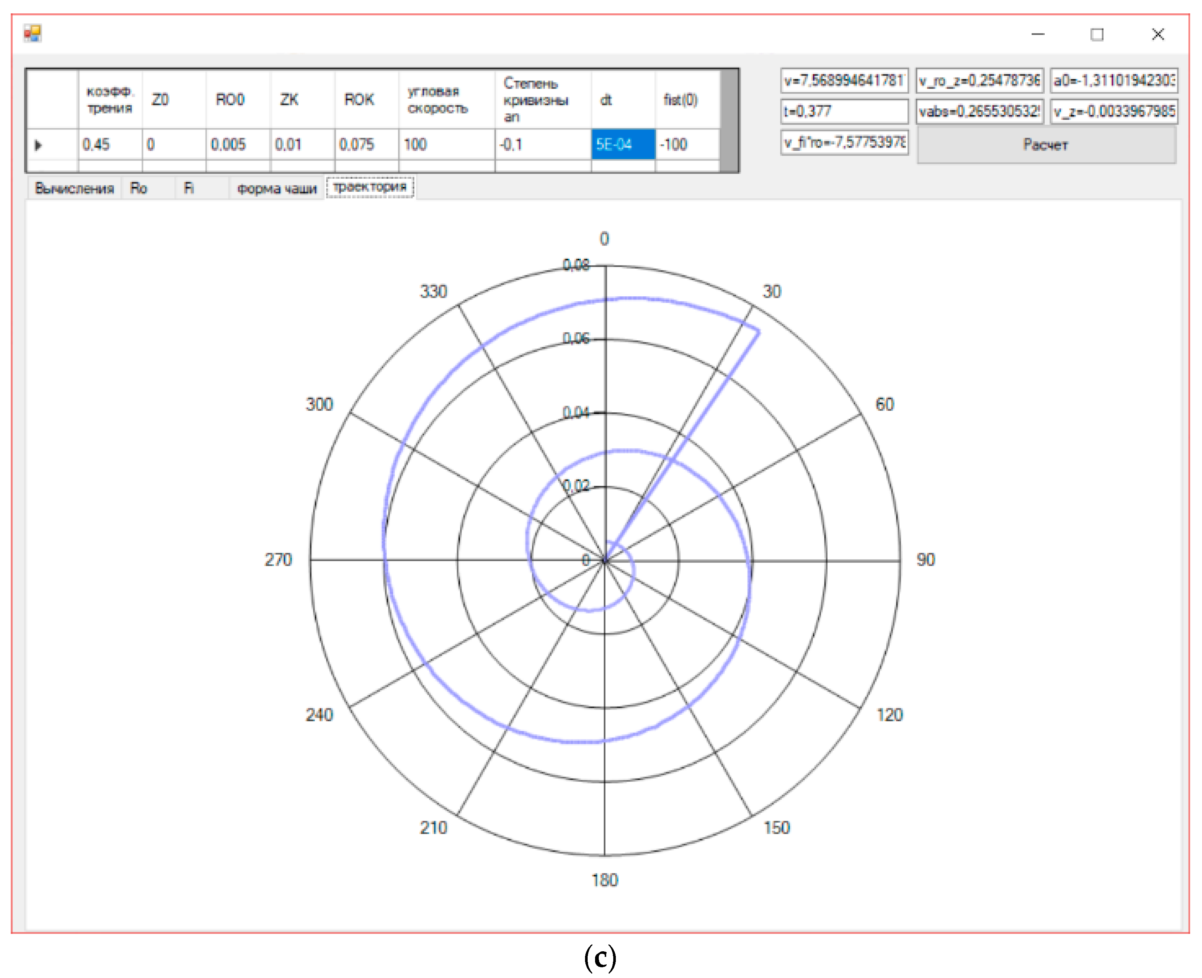Screen dimensions: 1202x978
Task: Click the row selector arrow in grid
Action: (38, 145)
